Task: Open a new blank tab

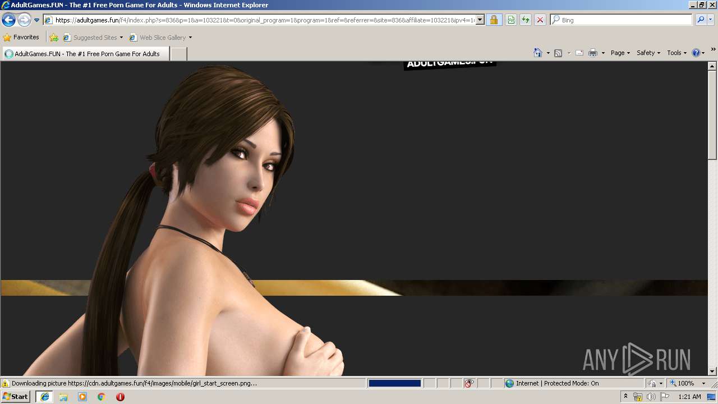Action: tap(178, 54)
